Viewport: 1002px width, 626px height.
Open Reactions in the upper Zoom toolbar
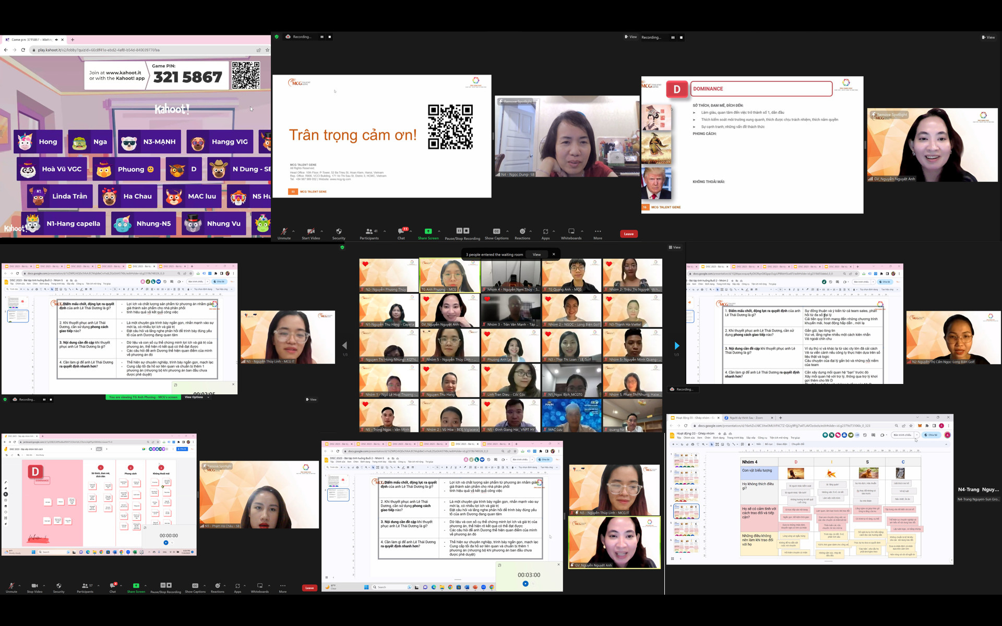pyautogui.click(x=522, y=233)
